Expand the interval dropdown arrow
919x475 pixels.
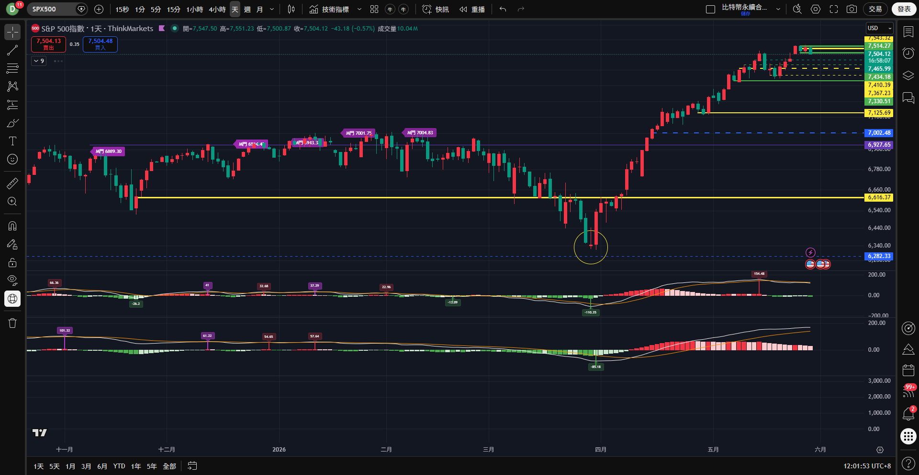pos(272,9)
